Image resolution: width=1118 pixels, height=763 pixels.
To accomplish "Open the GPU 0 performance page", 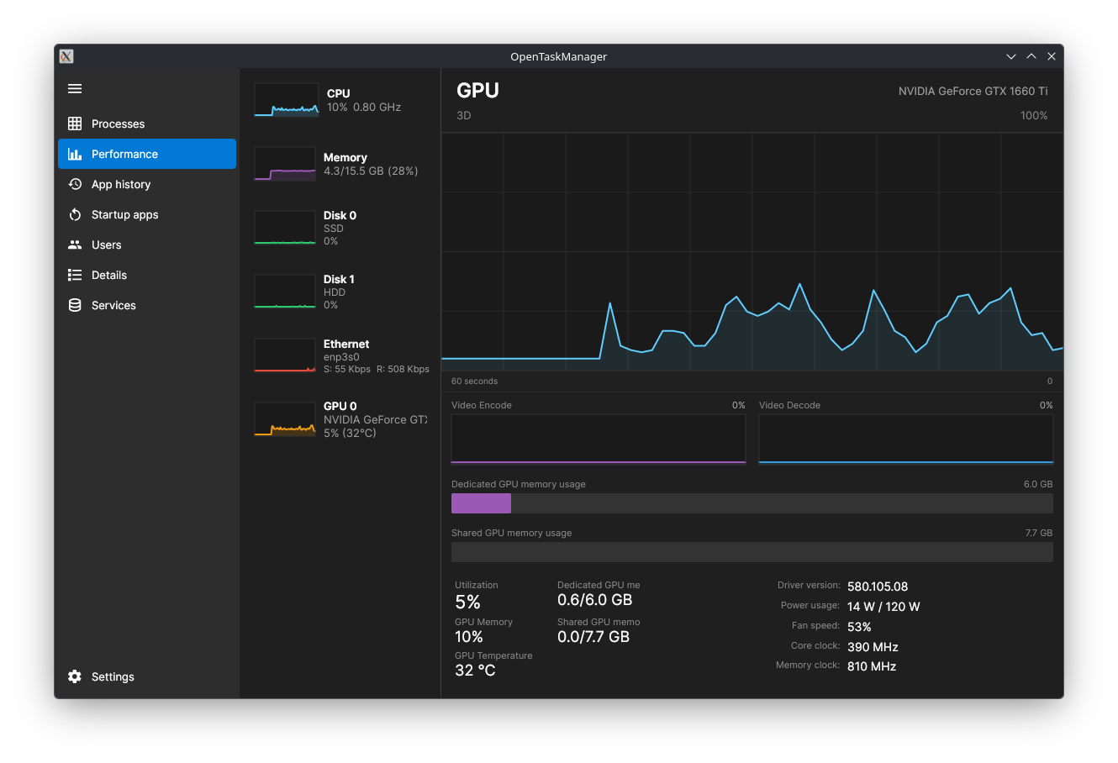I will (285, 418).
